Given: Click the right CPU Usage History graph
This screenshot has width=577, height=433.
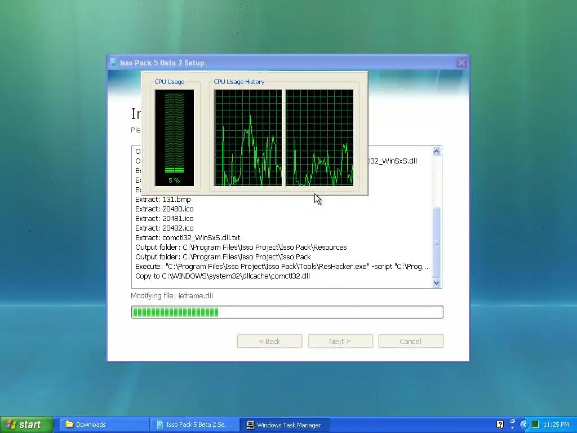Looking at the screenshot, I should (x=319, y=138).
